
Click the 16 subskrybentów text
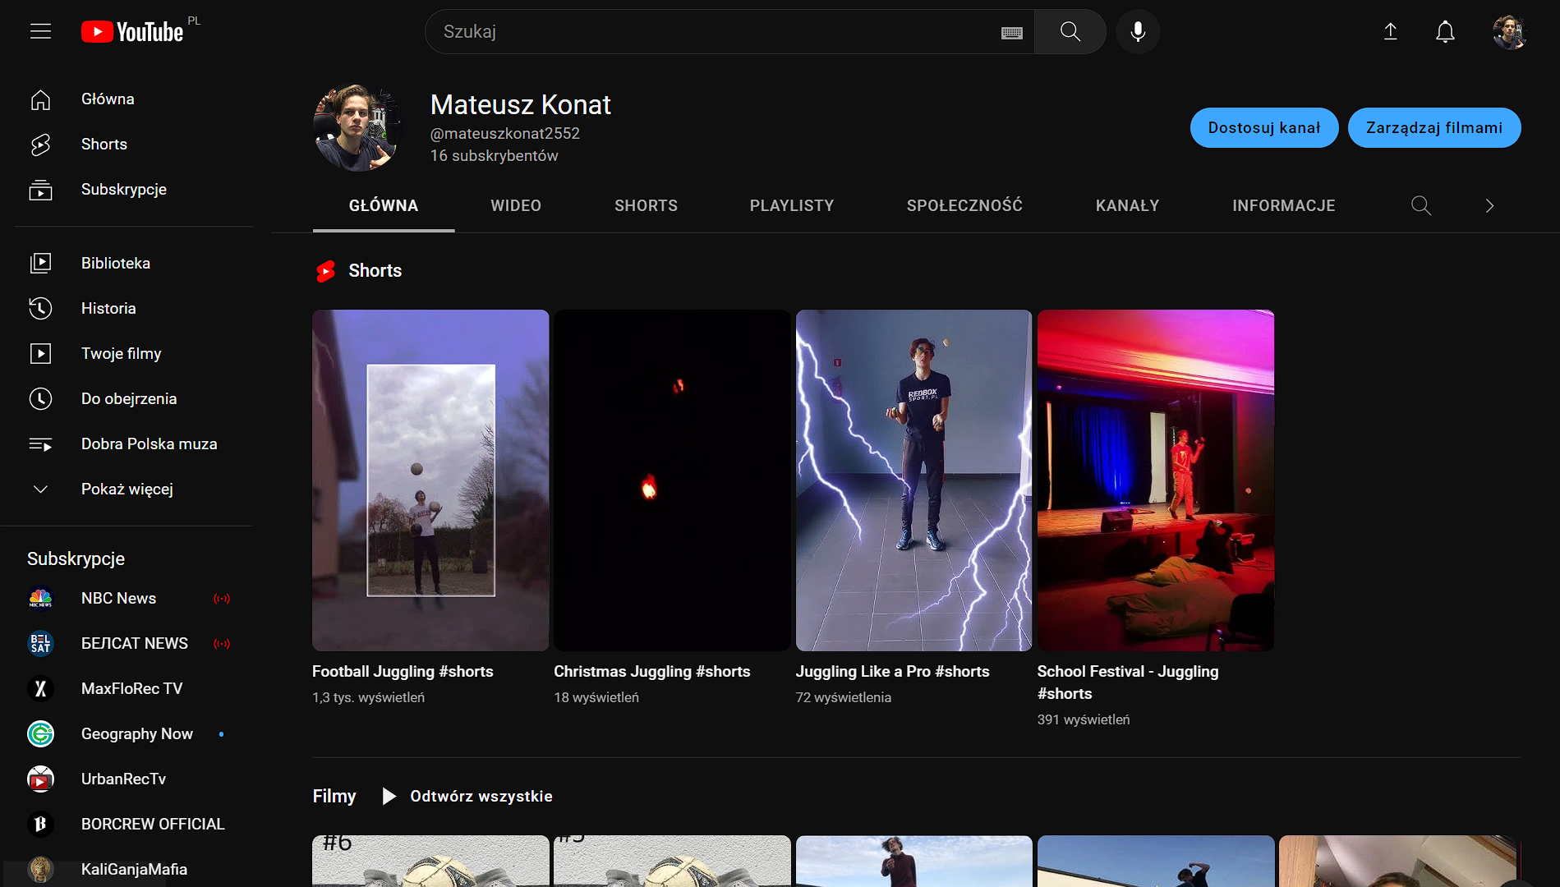tap(494, 155)
